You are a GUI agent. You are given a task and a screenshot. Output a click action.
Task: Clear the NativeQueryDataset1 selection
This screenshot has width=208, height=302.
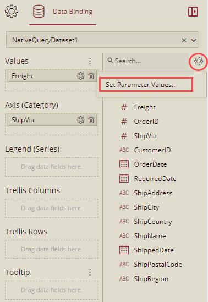(x=184, y=40)
